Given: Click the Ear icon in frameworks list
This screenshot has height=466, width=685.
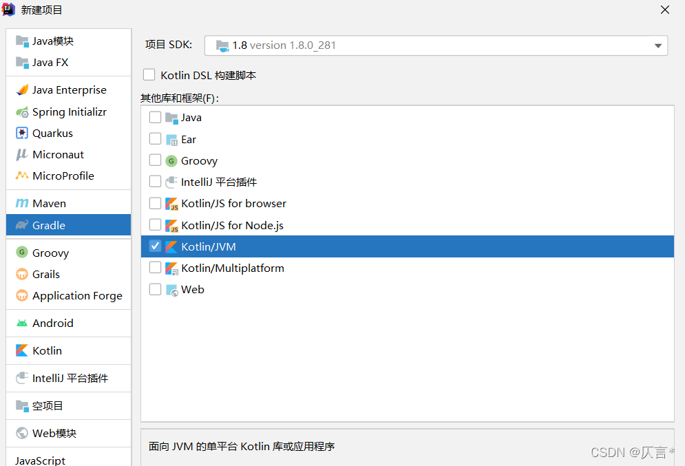Looking at the screenshot, I should 171,140.
